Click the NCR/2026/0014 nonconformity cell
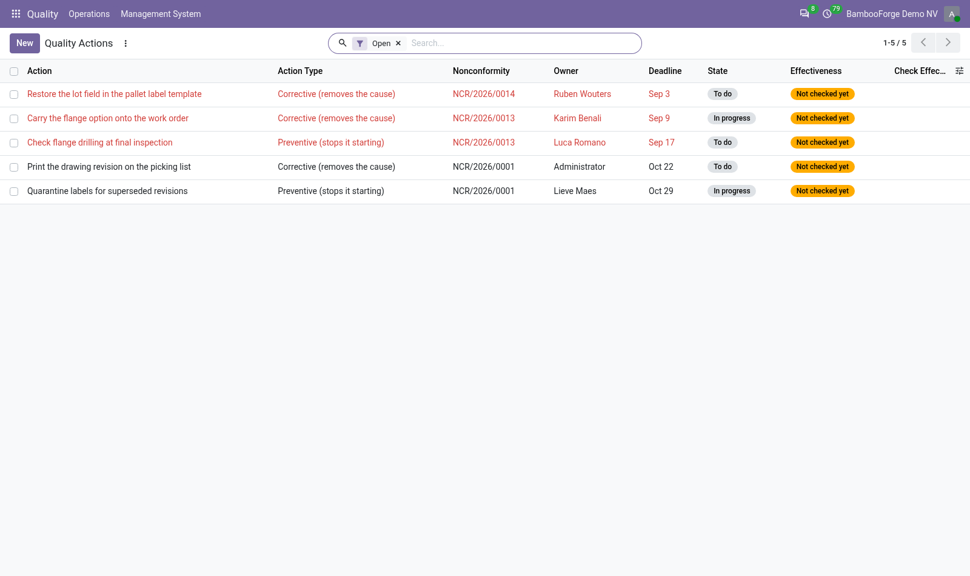The height and width of the screenshot is (576, 970). click(x=484, y=94)
